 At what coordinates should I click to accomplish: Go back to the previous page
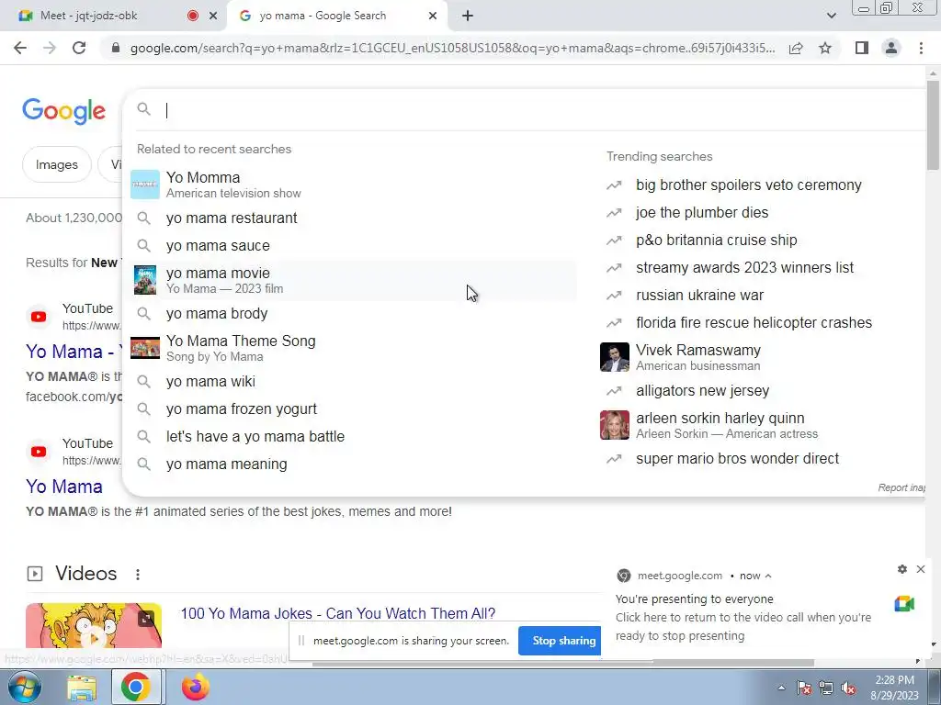[20, 48]
